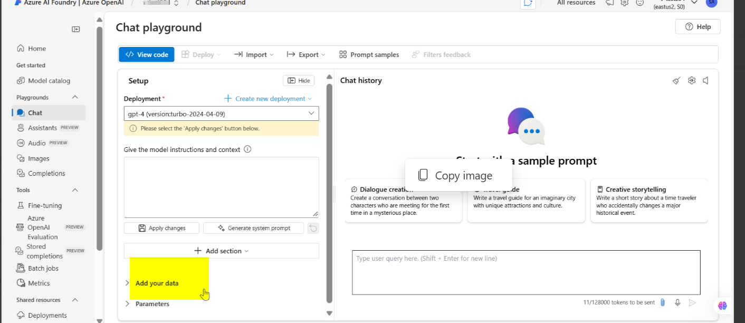Screen dimensions: 745x323
Task: Click the clear chat broom icon
Action: (x=676, y=81)
